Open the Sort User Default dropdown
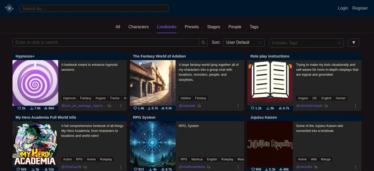This screenshot has width=374, height=171. click(x=244, y=43)
